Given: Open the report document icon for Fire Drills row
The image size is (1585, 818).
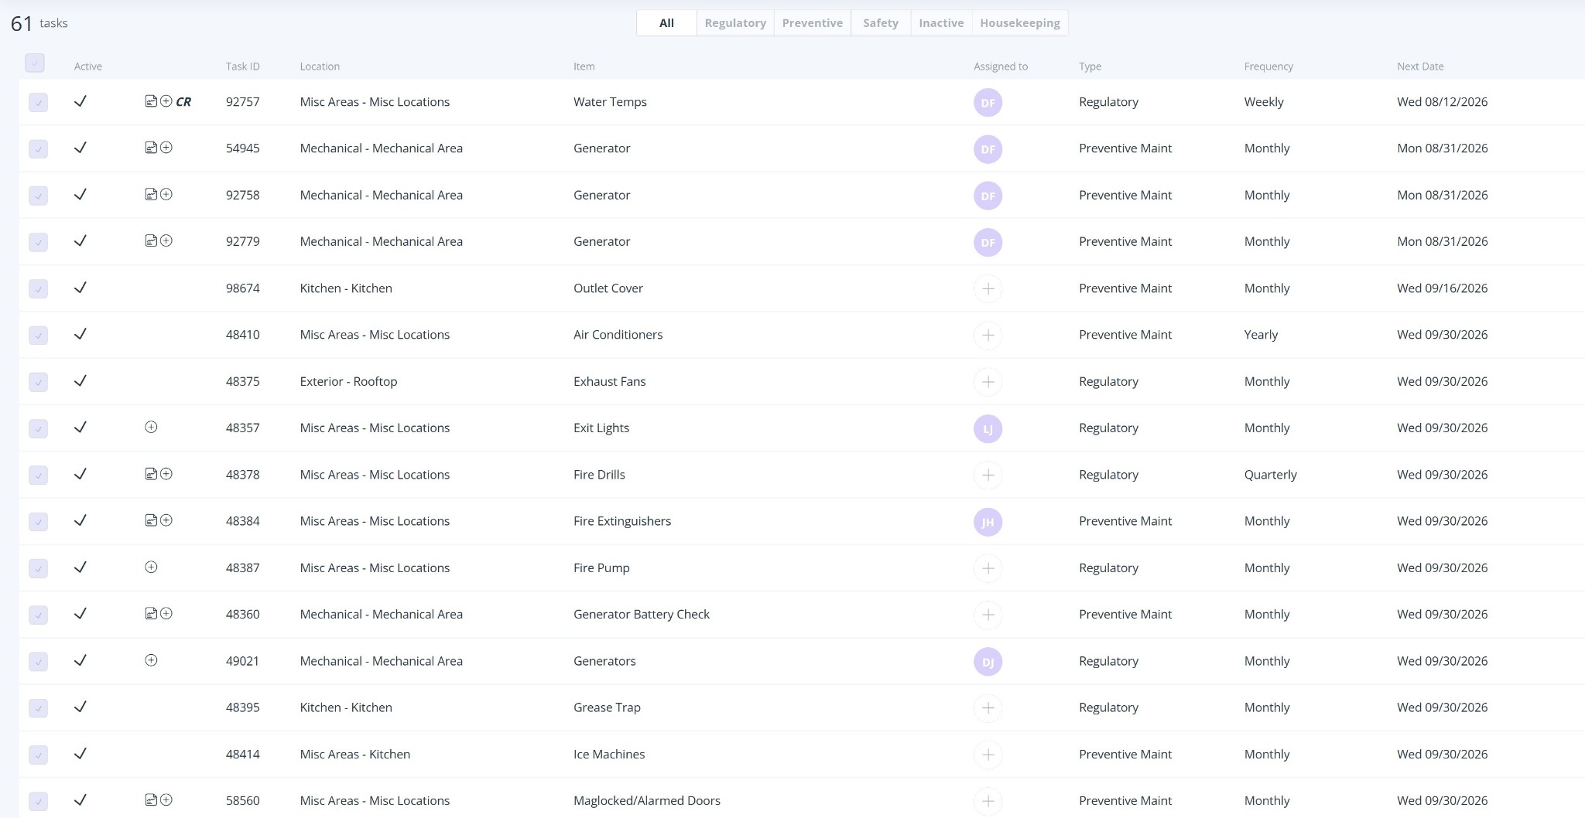Looking at the screenshot, I should 151,474.
